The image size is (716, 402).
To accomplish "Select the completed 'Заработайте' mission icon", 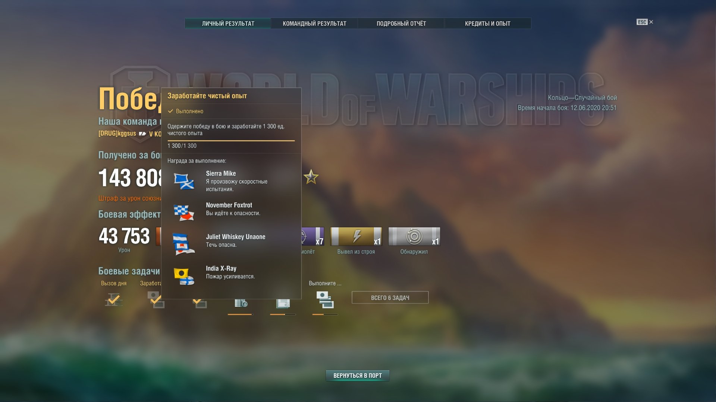I will 156,300.
